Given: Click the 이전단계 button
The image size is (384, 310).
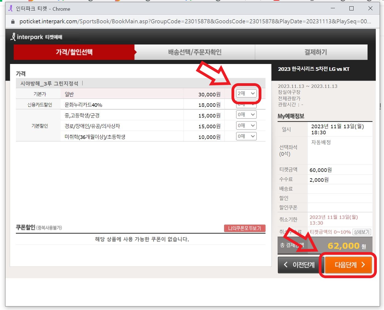Looking at the screenshot, I should pos(301,265).
